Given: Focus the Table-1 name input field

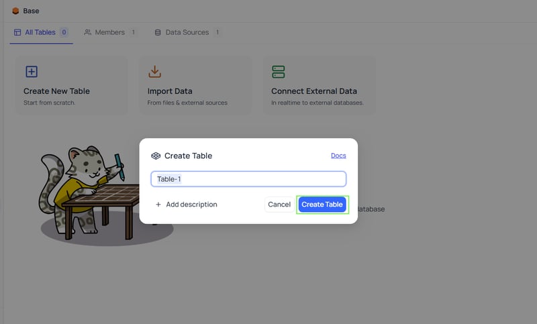Looking at the screenshot, I should (248, 179).
